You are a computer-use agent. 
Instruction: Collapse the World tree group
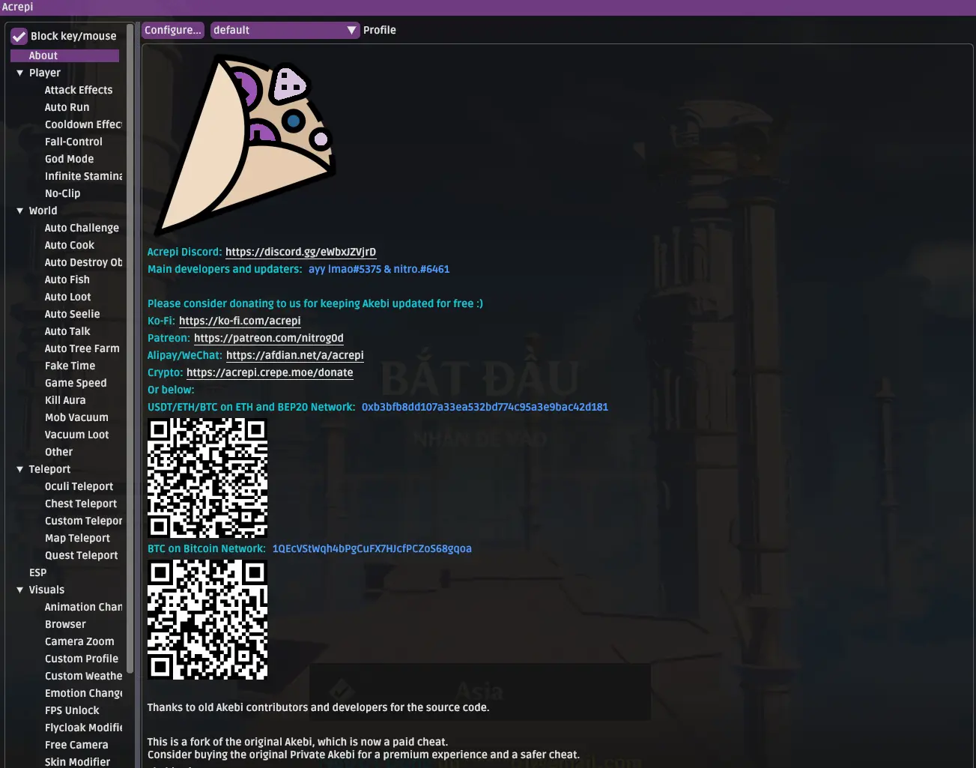(x=20, y=211)
